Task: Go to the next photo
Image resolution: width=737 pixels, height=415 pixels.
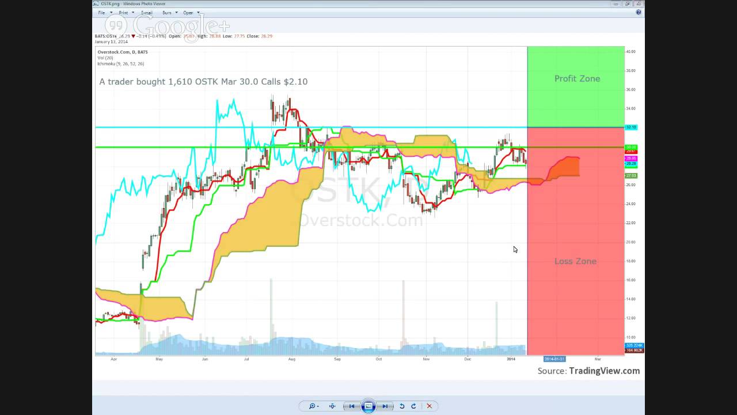Action: click(385, 406)
